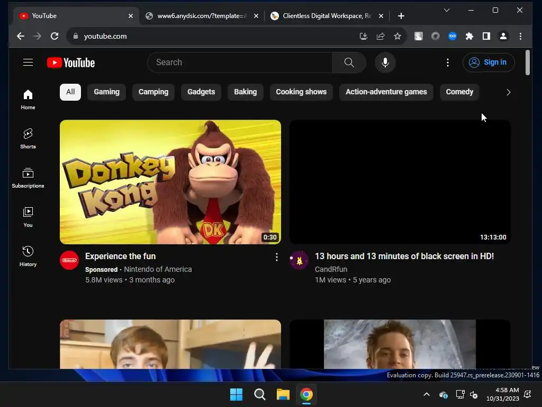Open the CandRfun channel link
The image size is (542, 407).
click(x=331, y=269)
